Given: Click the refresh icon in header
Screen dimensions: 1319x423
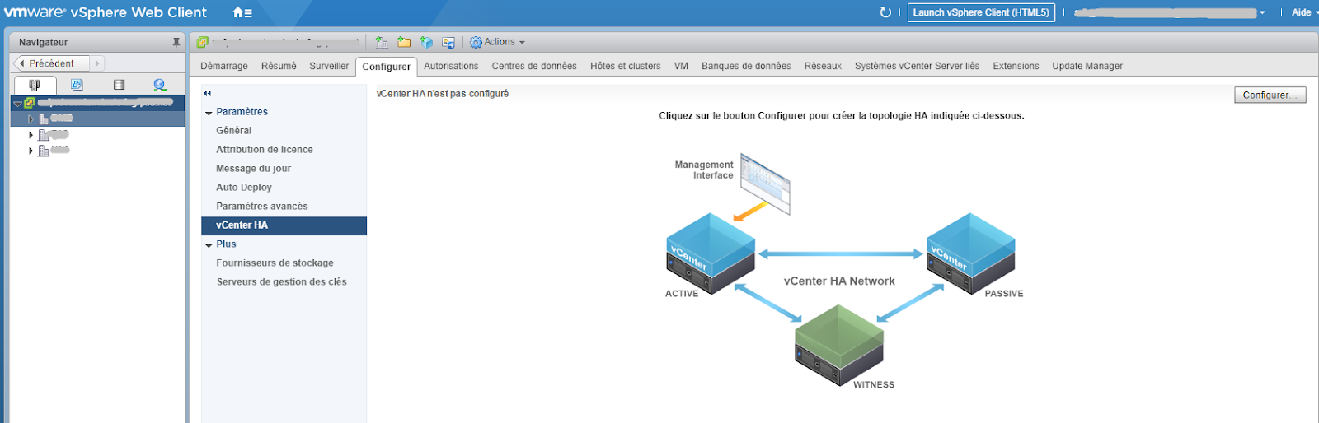Looking at the screenshot, I should [885, 12].
